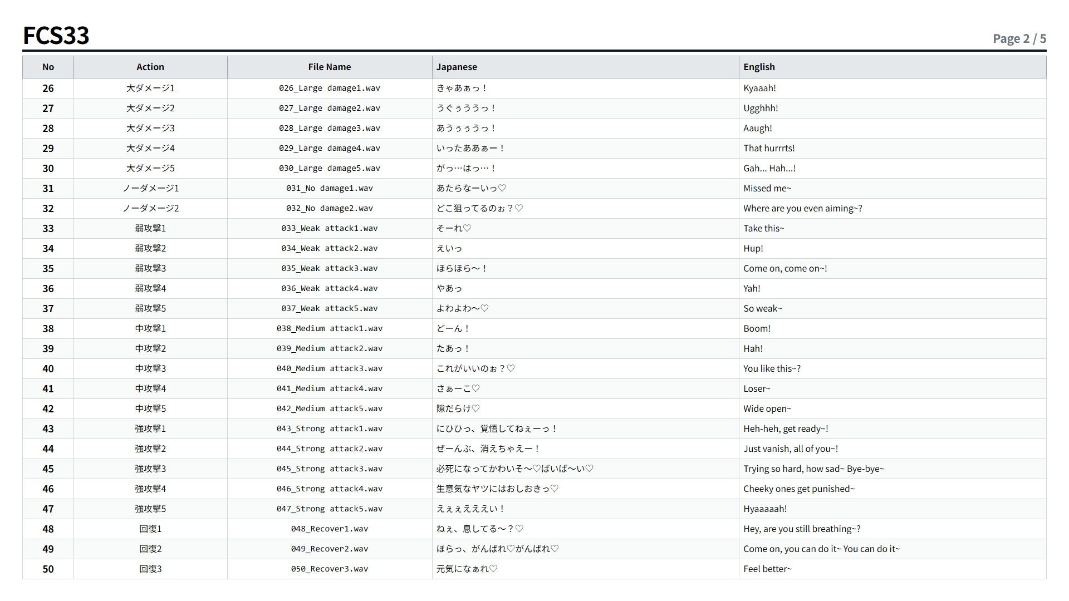Click row number 45

coord(48,469)
